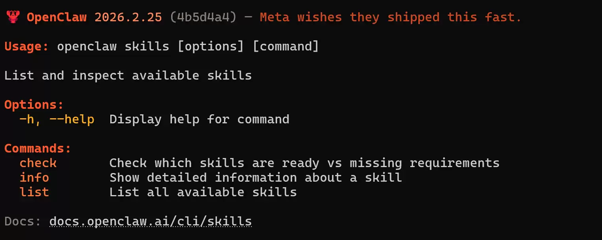Open the docs.openclaw.ai/cli/skills link

tap(151, 221)
